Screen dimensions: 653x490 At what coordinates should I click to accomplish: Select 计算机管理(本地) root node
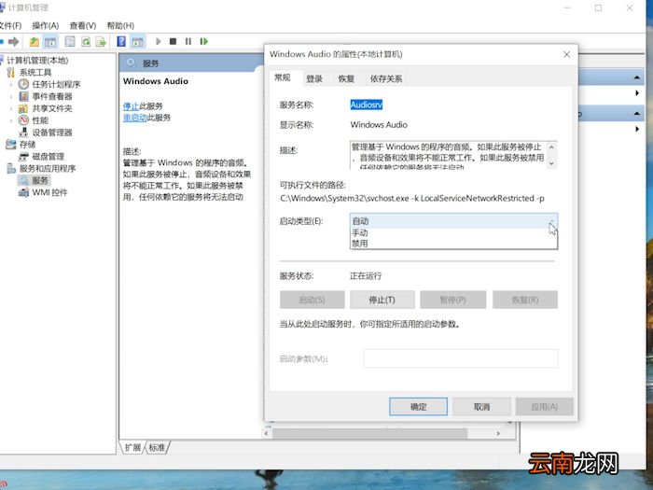[x=37, y=61]
